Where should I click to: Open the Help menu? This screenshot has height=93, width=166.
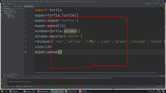(41, 1)
